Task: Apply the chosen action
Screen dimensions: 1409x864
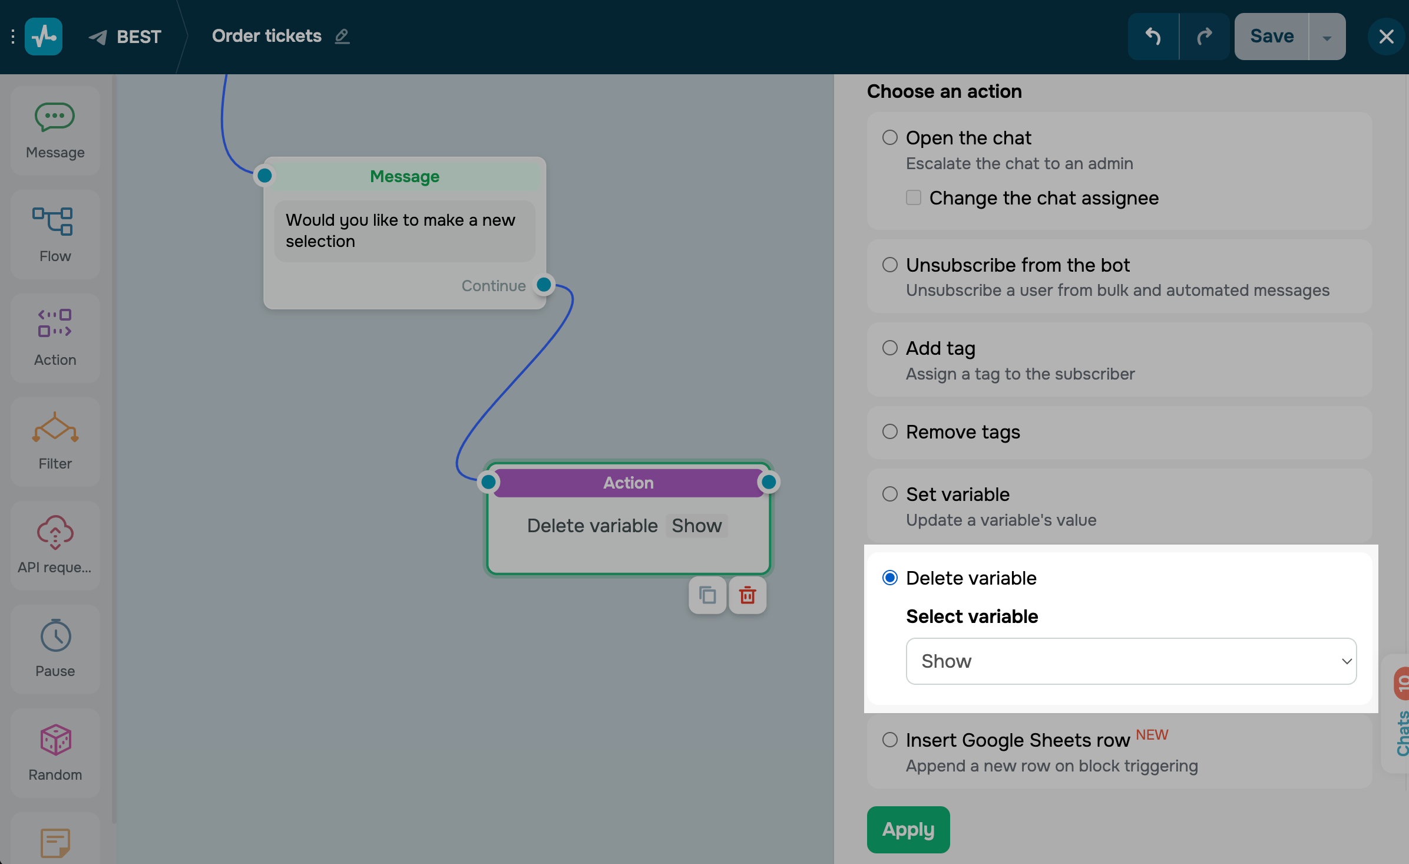Action: click(x=908, y=830)
